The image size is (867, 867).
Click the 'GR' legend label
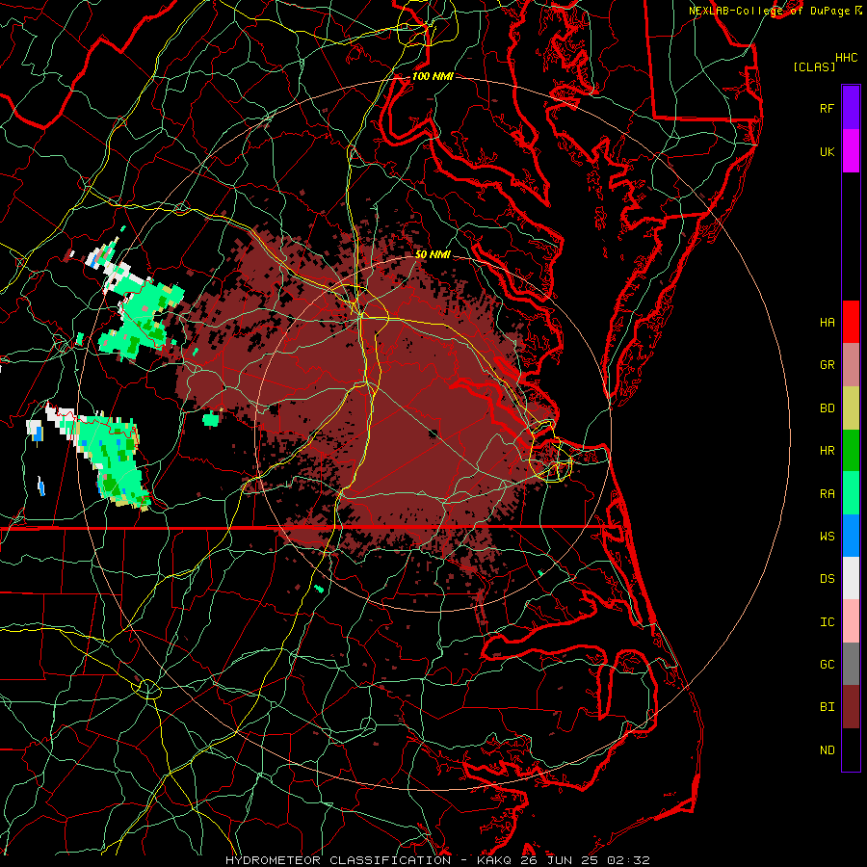[827, 365]
